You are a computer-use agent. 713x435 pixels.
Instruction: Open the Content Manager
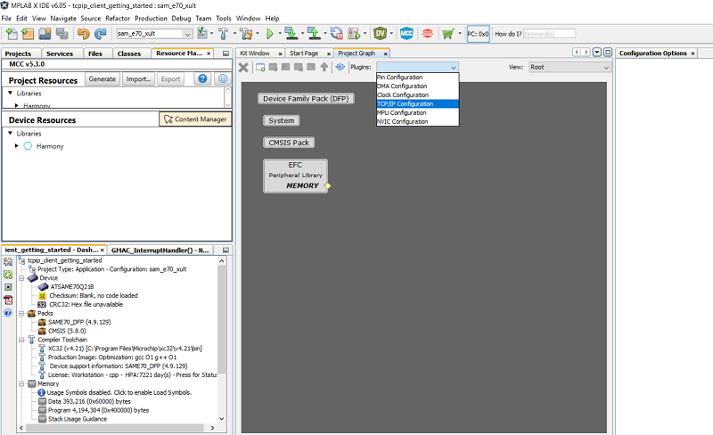tap(195, 119)
